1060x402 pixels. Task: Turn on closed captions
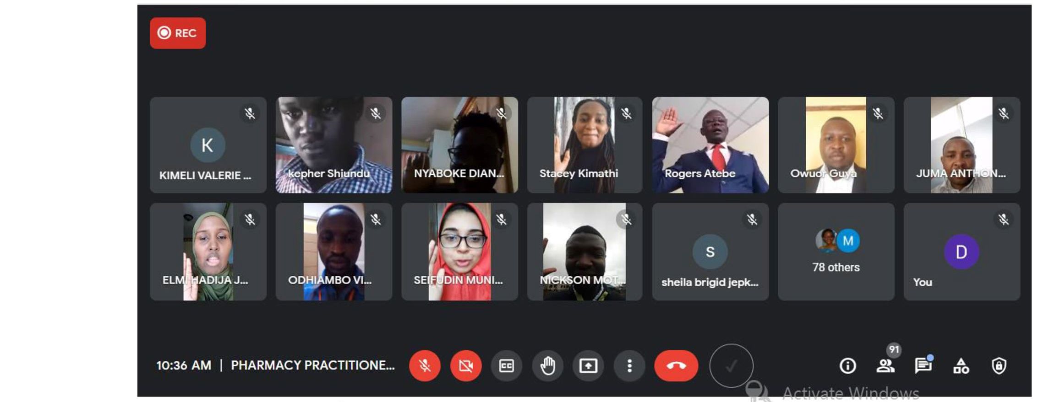[506, 366]
